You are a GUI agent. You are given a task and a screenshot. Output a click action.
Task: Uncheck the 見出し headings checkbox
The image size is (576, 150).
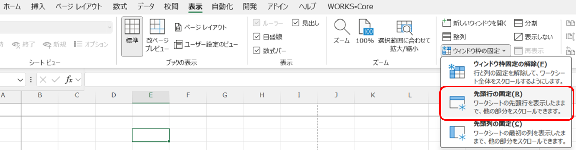[x=296, y=23]
